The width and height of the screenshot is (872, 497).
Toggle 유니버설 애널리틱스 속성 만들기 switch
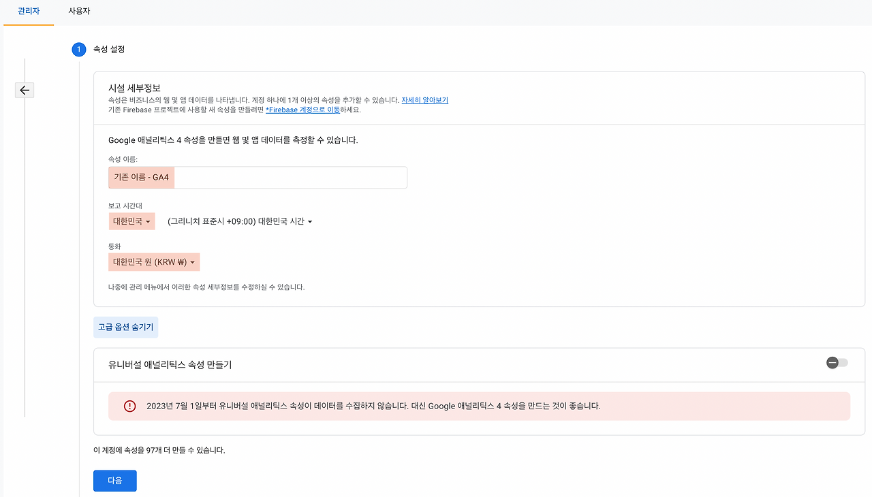837,363
